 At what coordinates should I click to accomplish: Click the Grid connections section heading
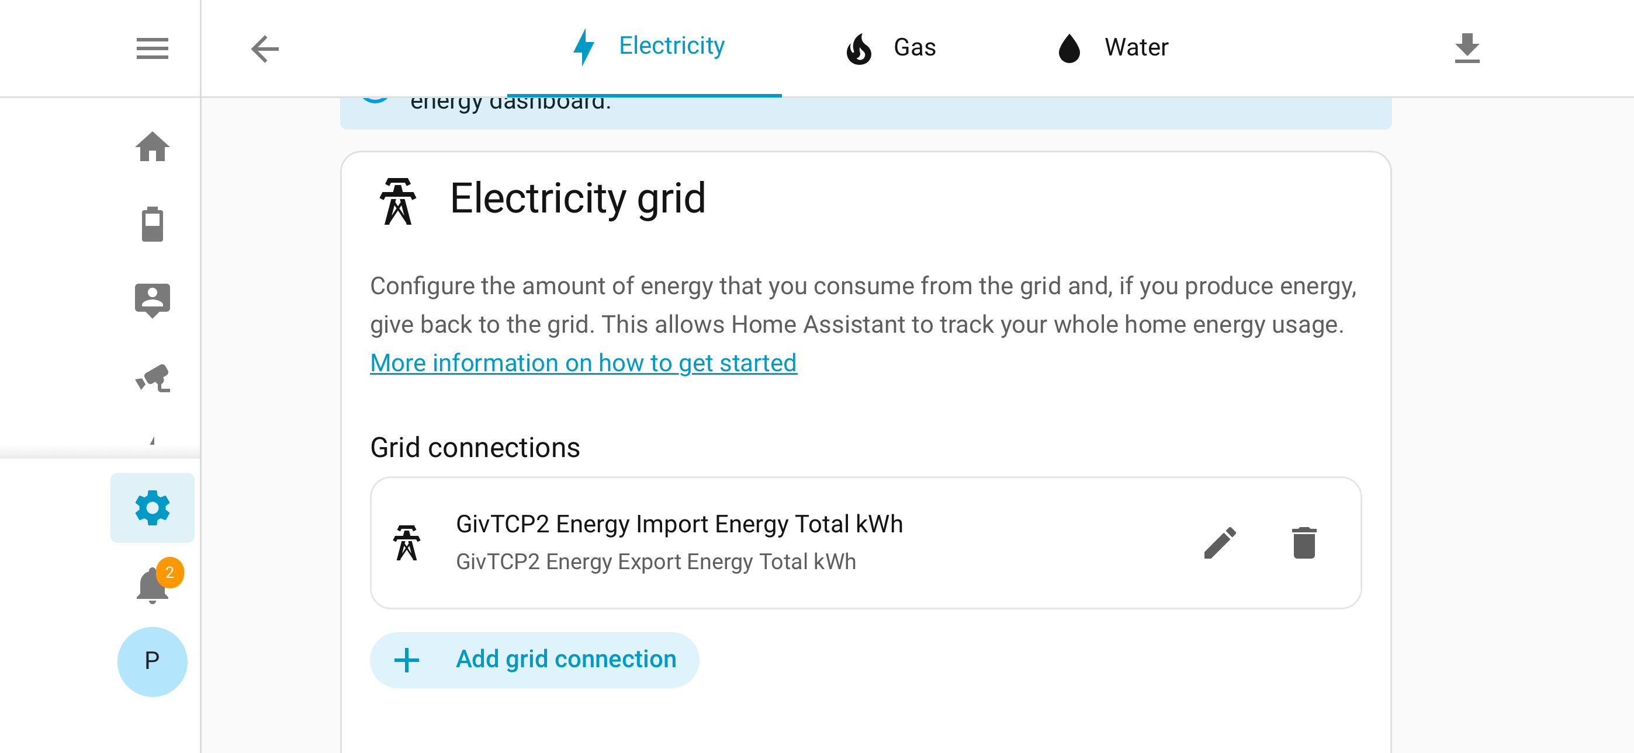tap(475, 448)
